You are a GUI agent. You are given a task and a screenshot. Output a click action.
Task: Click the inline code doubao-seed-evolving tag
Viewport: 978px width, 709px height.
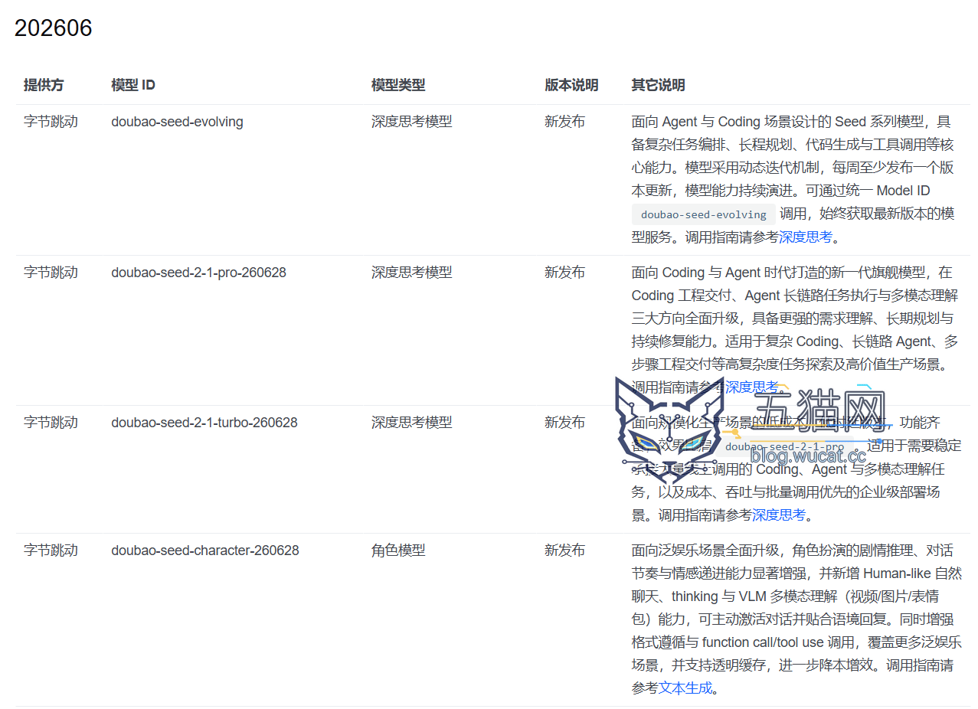[x=704, y=214]
